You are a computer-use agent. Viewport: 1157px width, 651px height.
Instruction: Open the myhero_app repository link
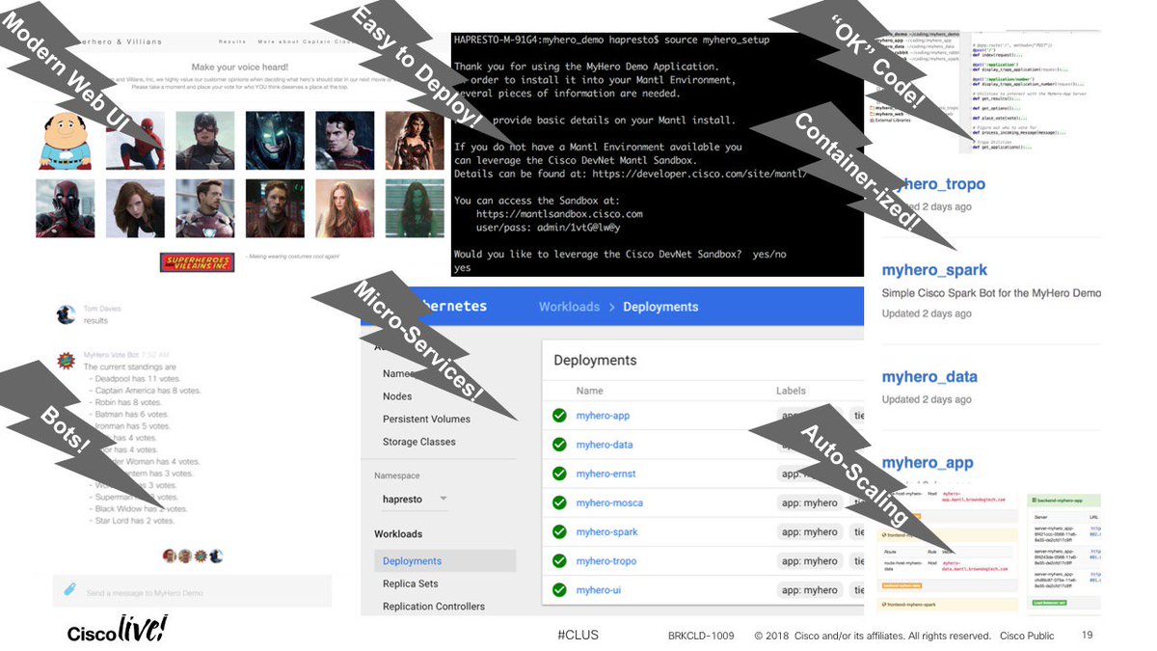928,463
